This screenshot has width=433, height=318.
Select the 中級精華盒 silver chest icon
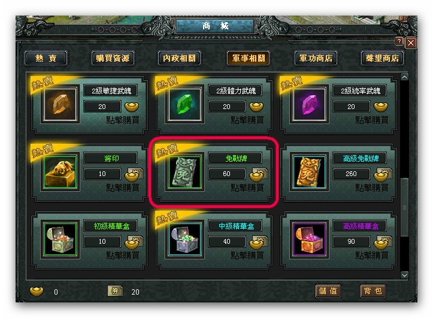point(184,240)
